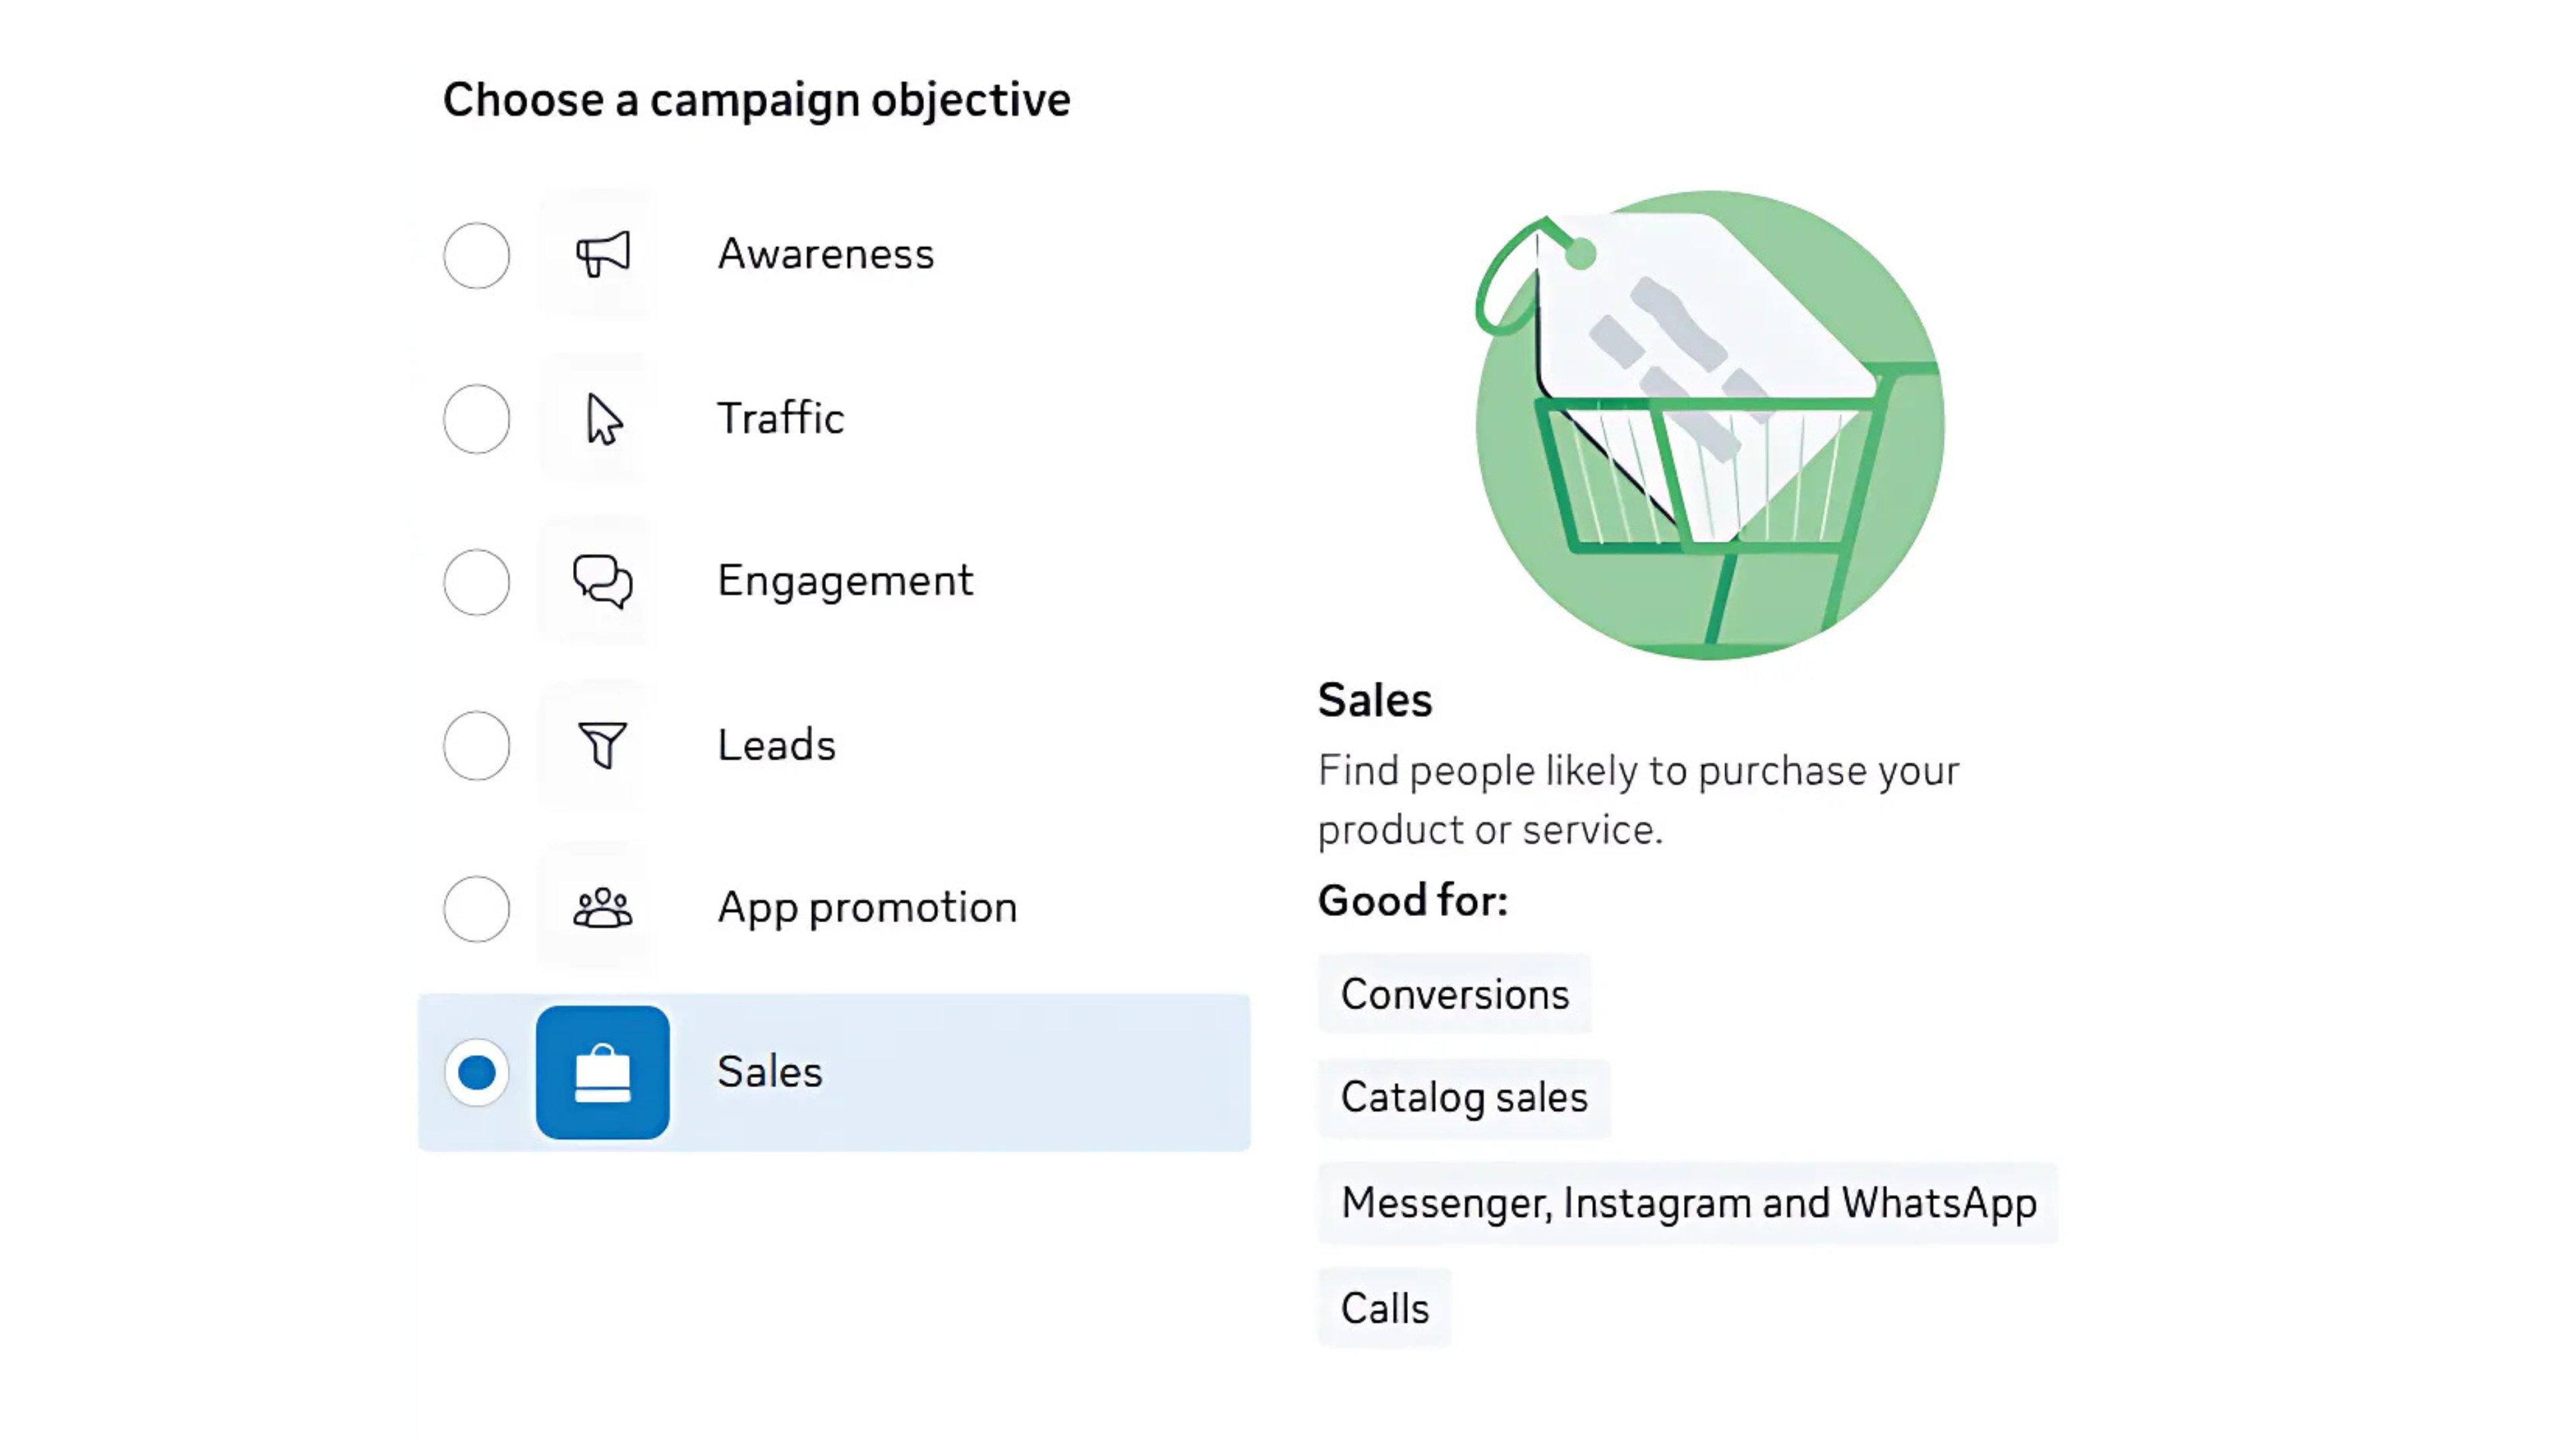Click the selected Sales radio button

pyautogui.click(x=477, y=1073)
